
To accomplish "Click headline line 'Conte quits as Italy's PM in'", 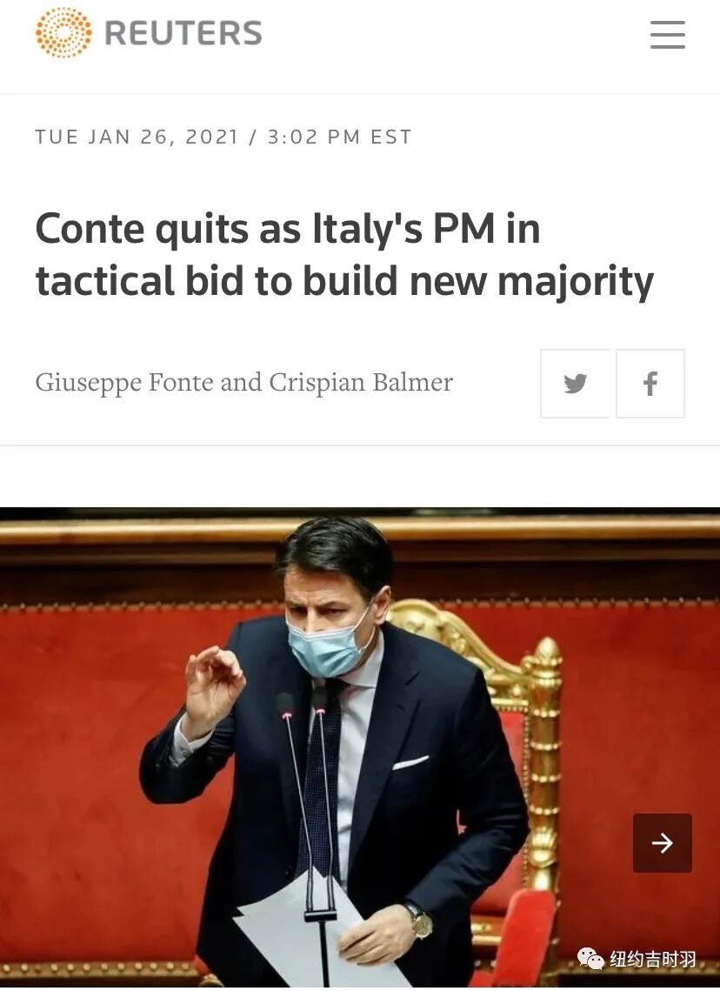I will coord(288,228).
